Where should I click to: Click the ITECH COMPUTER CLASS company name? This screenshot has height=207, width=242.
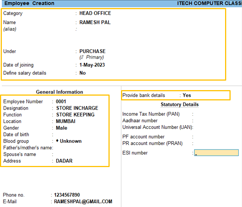pos(209,3)
